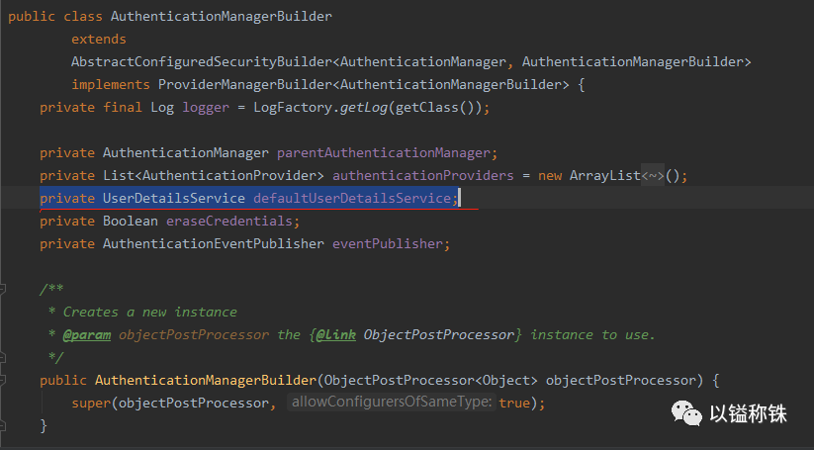Click the 'Creates a new instance' comment
The width and height of the screenshot is (814, 450).
[x=150, y=312]
